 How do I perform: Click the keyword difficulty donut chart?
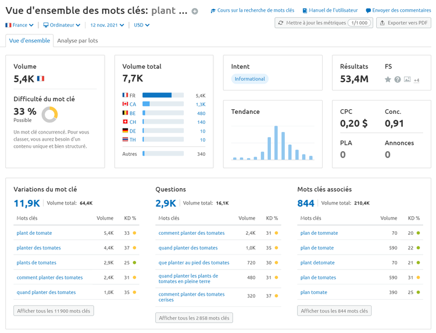(49, 114)
